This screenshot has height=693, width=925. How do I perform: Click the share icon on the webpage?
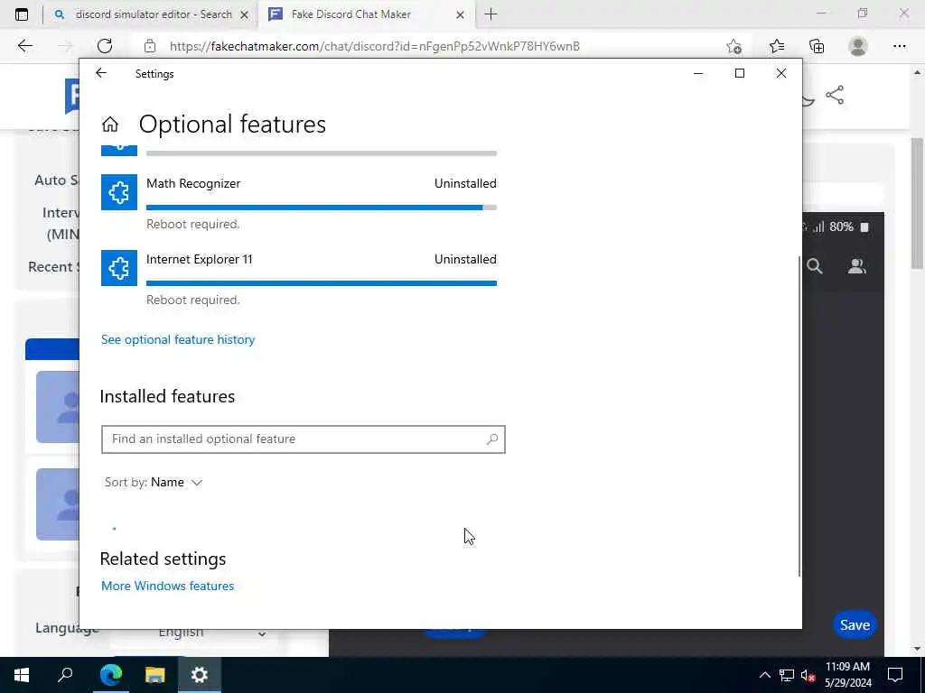point(835,95)
